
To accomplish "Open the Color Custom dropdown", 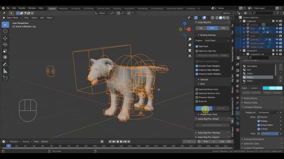I will point(255,88).
